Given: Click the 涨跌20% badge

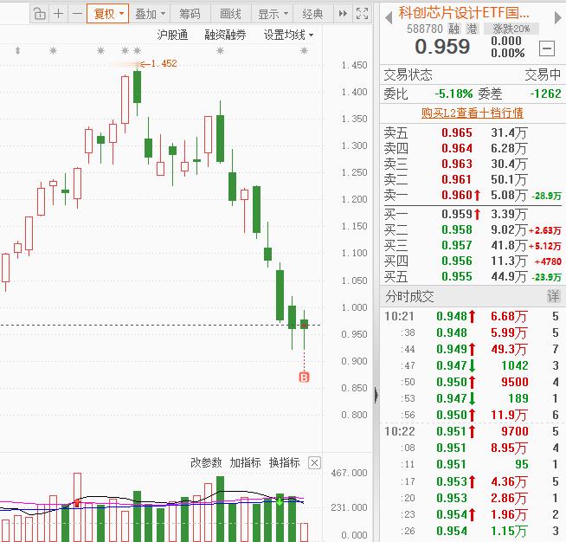Looking at the screenshot, I should (511, 29).
